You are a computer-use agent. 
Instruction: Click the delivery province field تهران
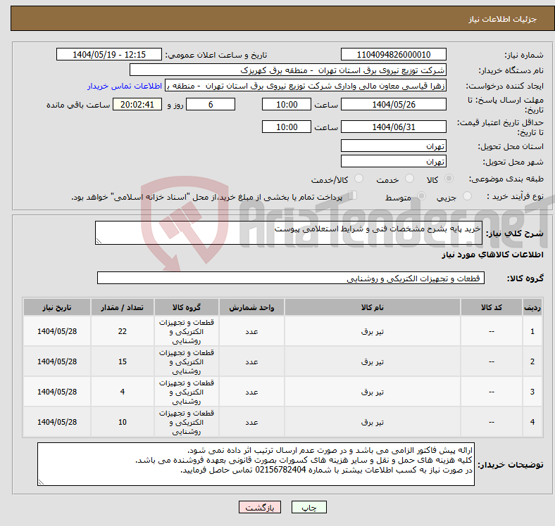point(393,146)
